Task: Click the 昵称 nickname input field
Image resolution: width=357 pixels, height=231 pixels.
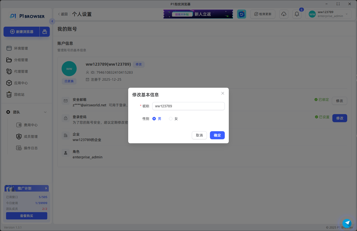Action: pyautogui.click(x=188, y=106)
